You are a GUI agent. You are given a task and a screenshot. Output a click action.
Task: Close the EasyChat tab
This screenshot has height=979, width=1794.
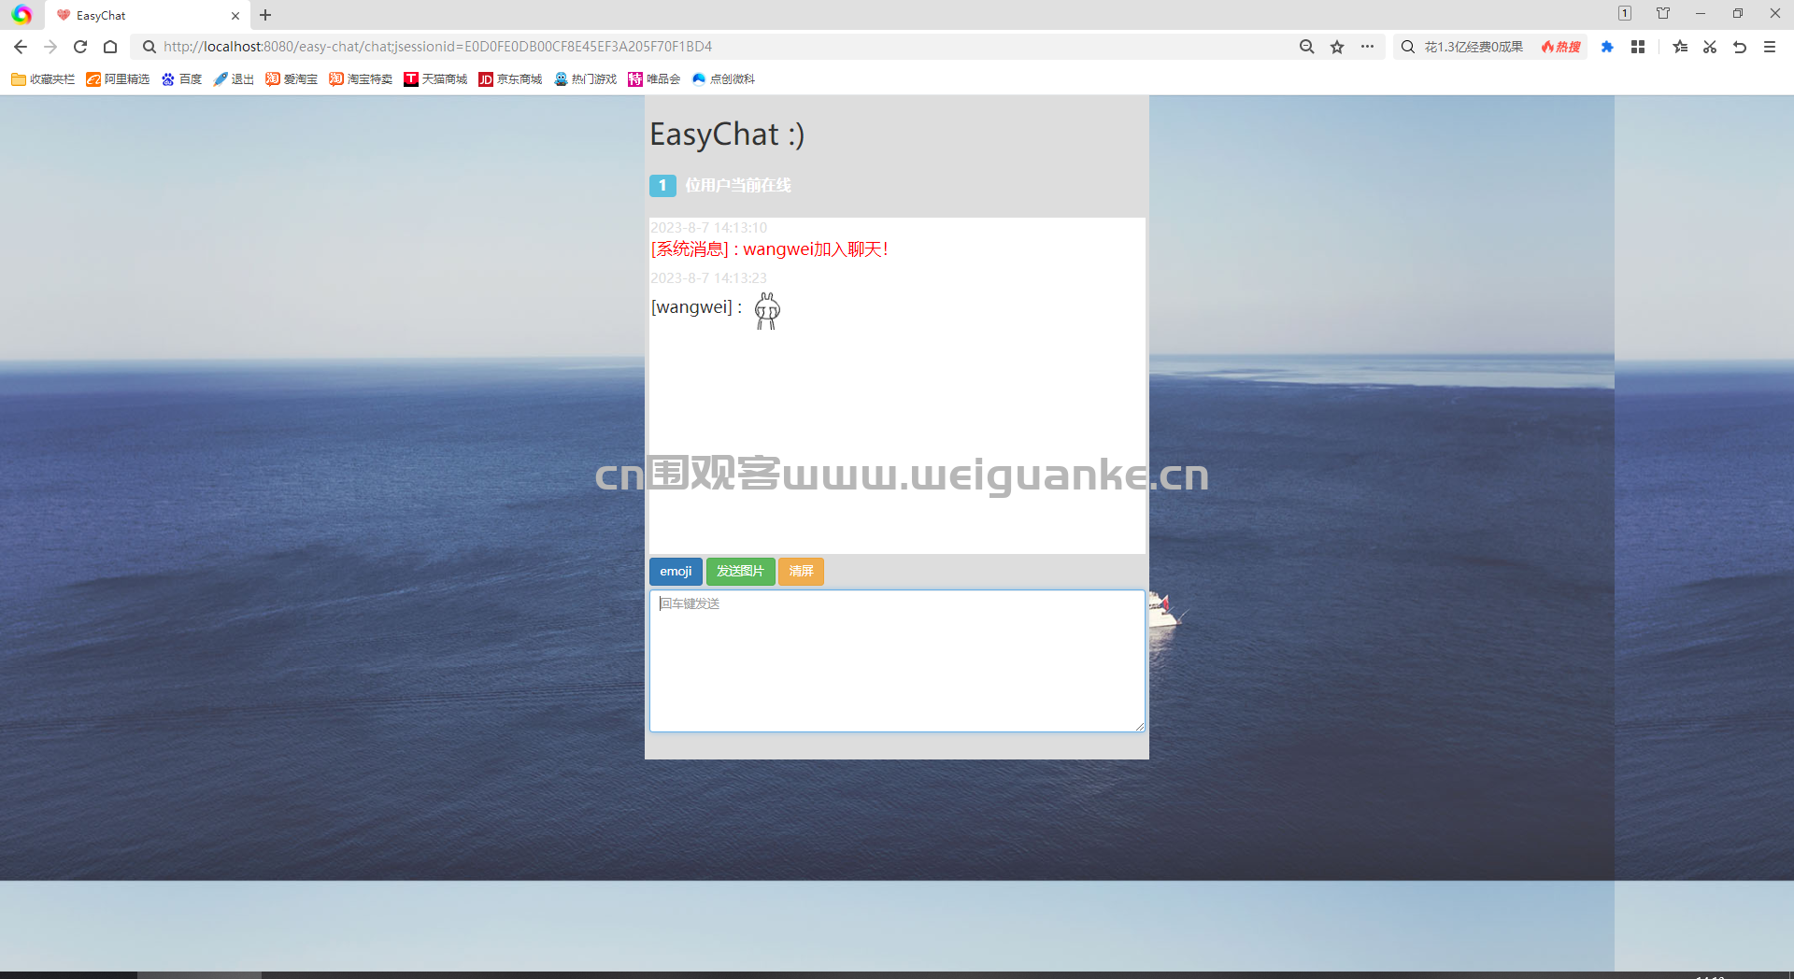(x=235, y=16)
